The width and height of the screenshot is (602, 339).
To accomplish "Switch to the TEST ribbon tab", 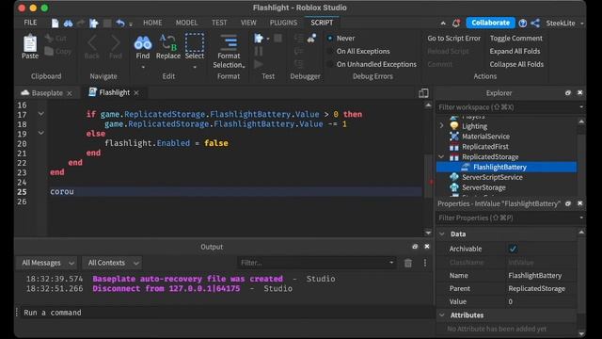I will [x=219, y=23].
